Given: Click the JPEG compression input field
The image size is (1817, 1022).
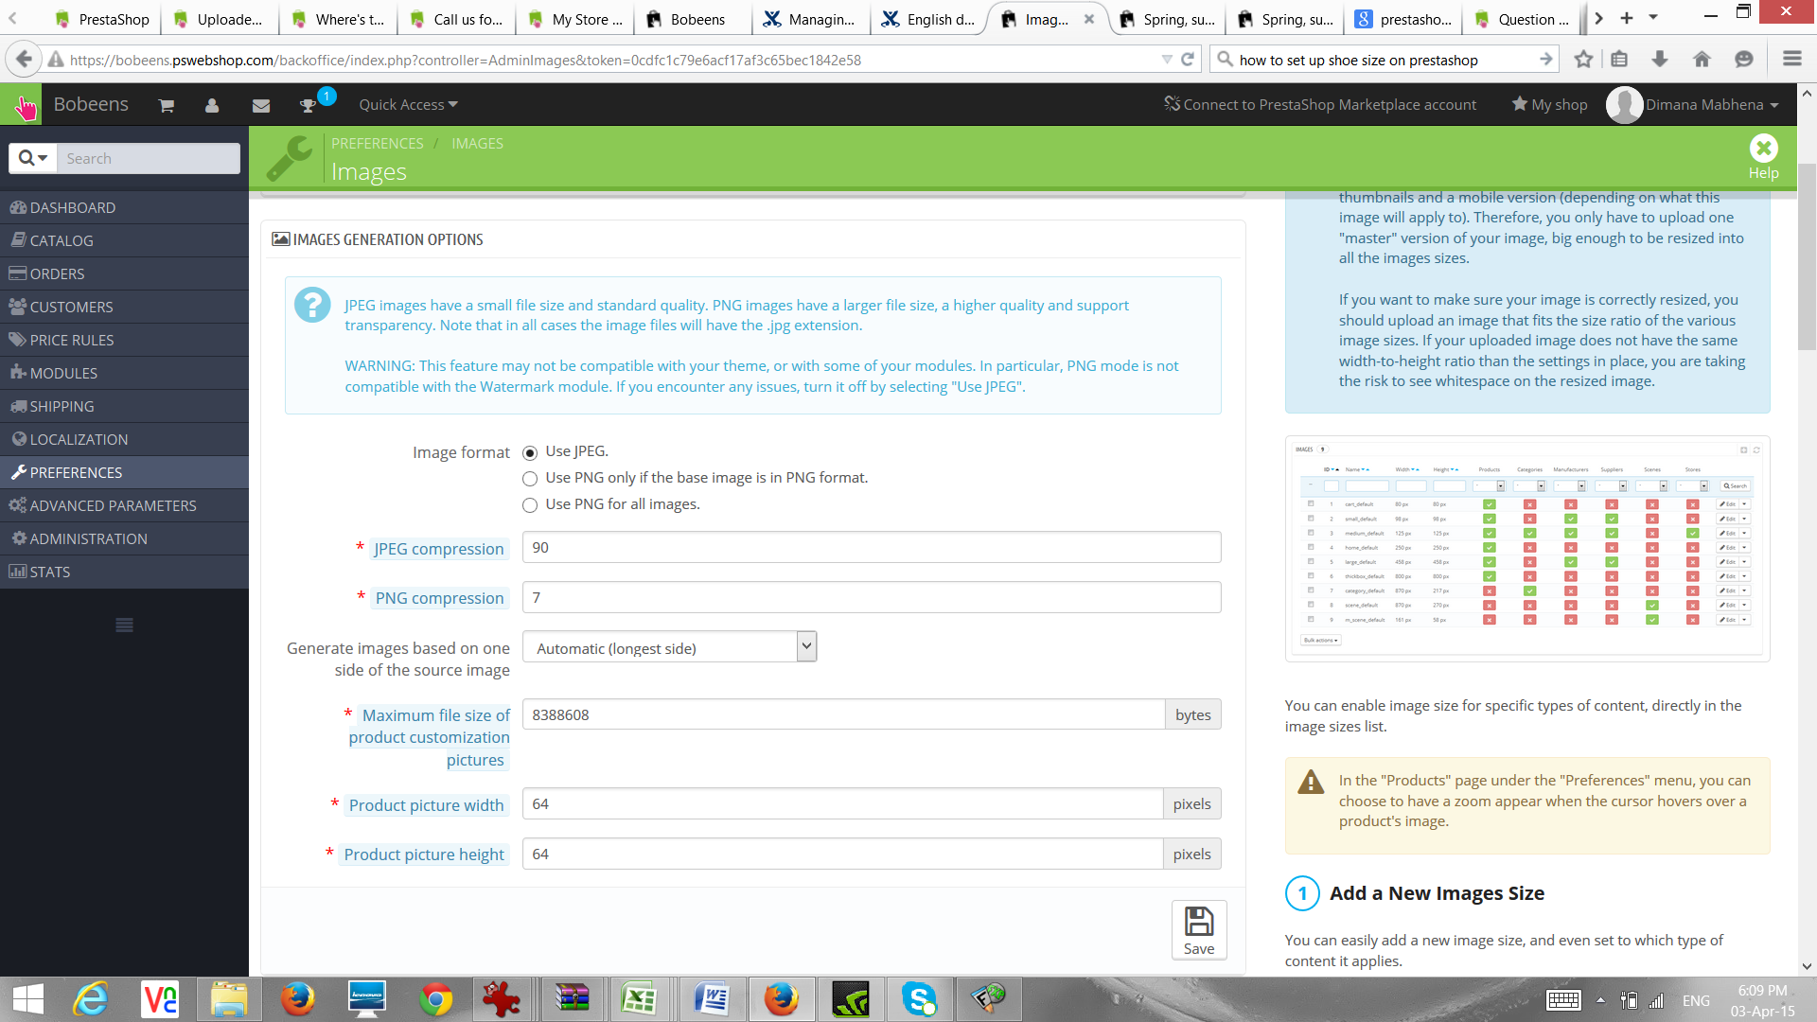Looking at the screenshot, I should coord(871,548).
